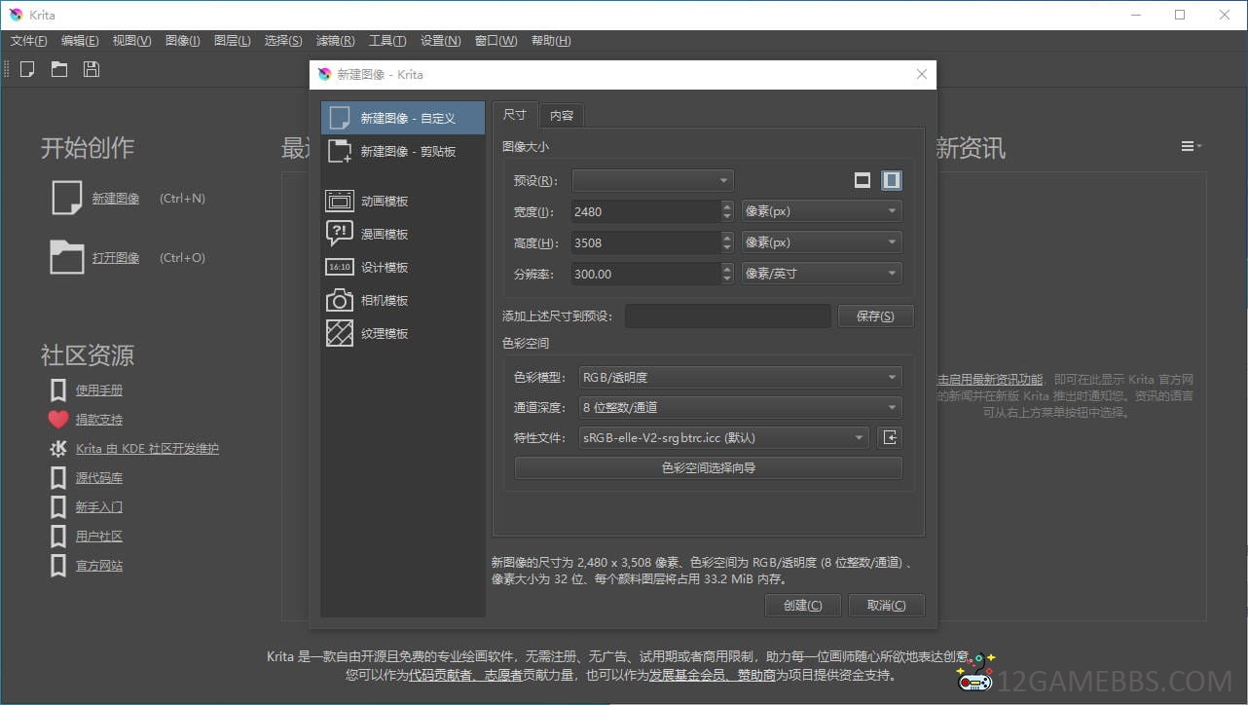The width and height of the screenshot is (1248, 705).
Task: Click the height spinbox stepper arrows
Action: 727,242
